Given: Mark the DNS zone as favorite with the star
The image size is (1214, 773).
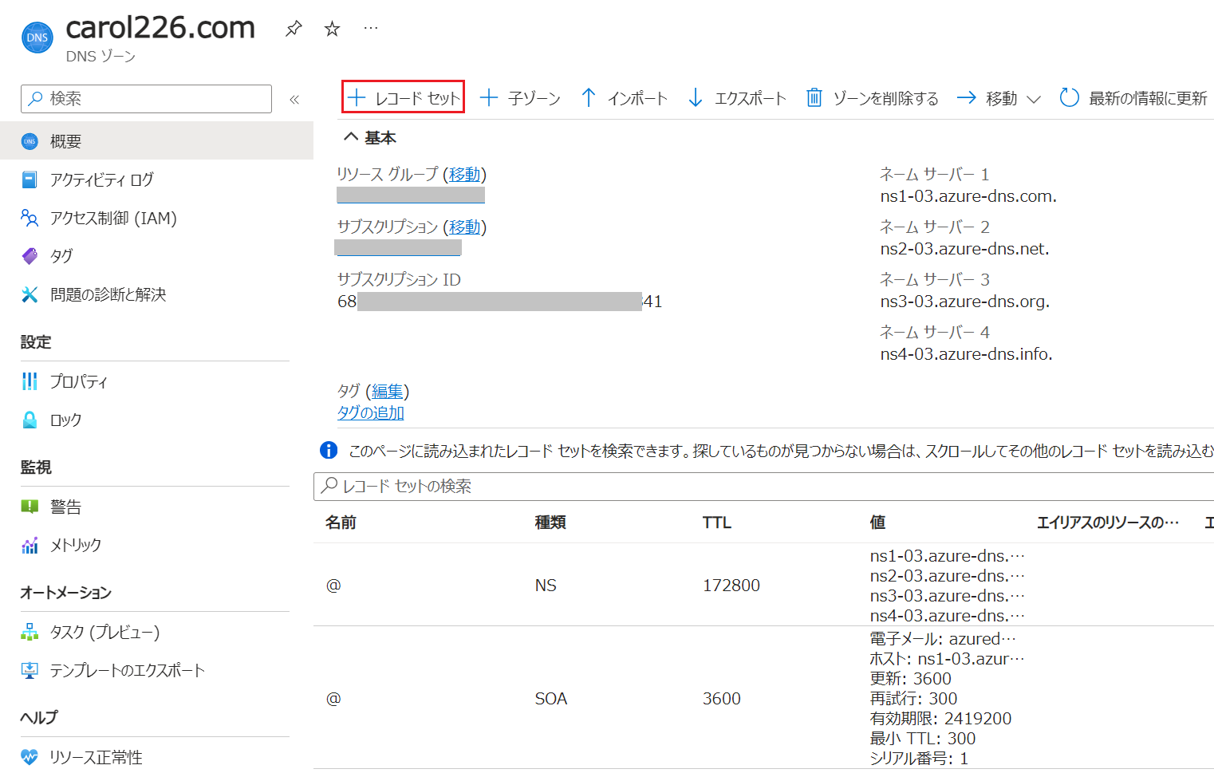Looking at the screenshot, I should coord(333,29).
